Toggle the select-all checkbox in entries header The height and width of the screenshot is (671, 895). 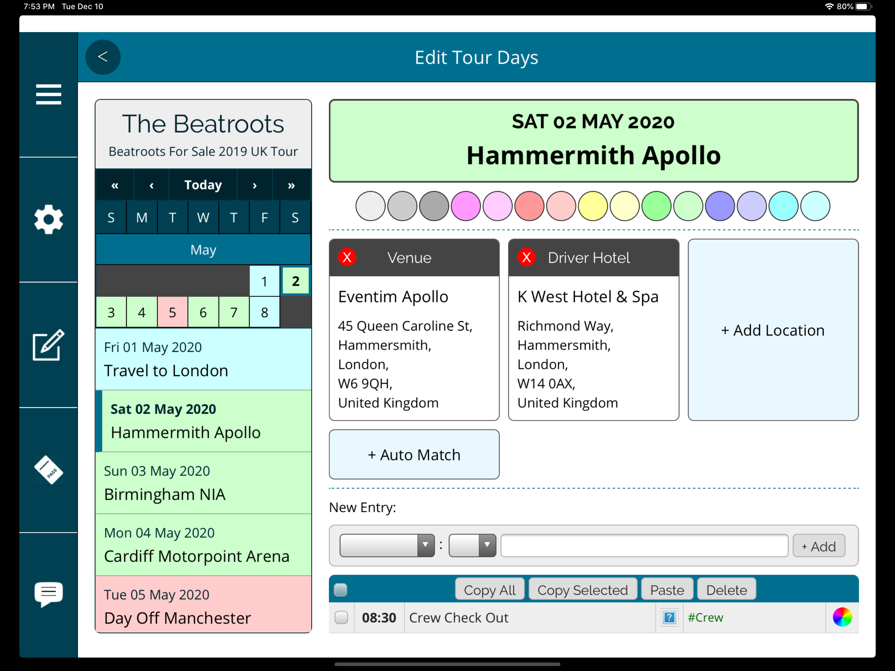point(341,590)
